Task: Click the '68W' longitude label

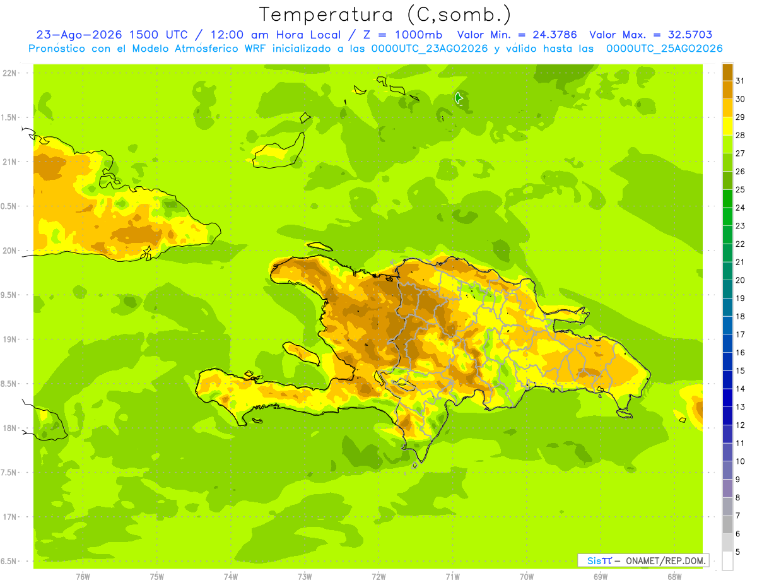Action: pos(674,576)
